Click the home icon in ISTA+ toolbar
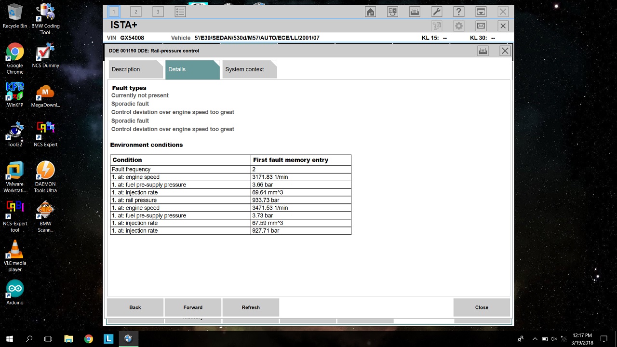 370,12
